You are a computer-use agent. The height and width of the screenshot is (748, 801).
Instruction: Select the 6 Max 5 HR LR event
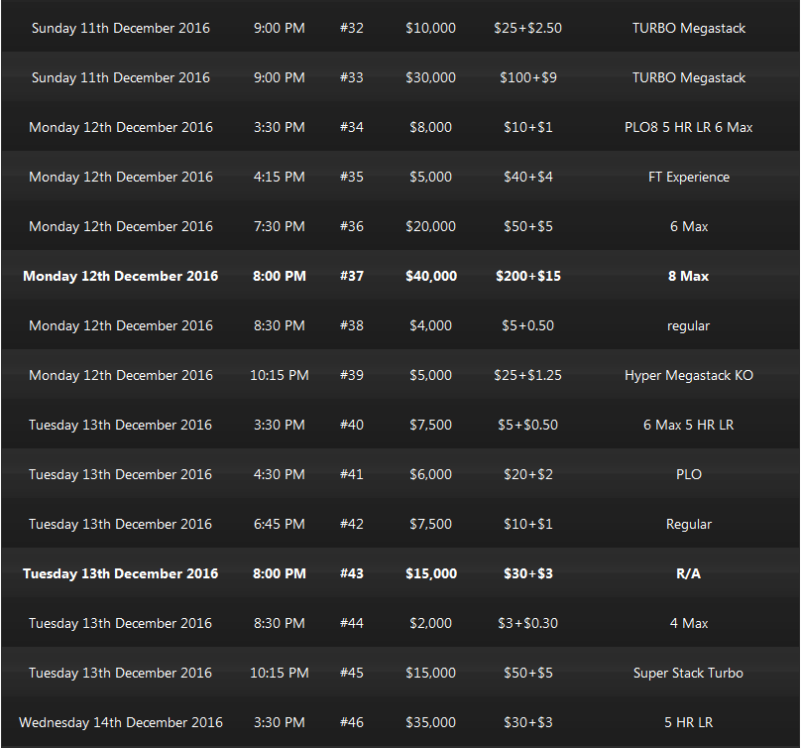point(688,425)
